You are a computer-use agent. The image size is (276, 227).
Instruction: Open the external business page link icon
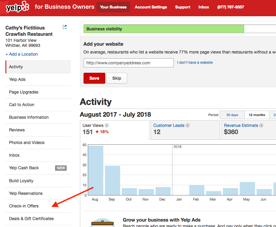coord(65,27)
